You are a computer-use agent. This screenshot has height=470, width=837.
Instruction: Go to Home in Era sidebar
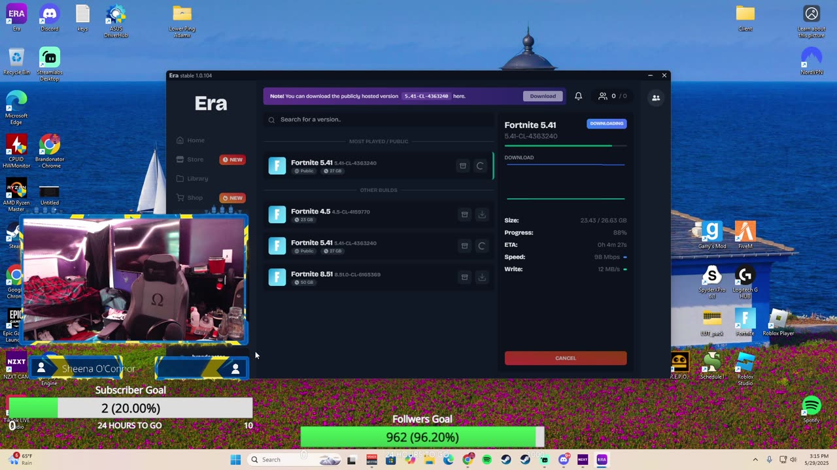pyautogui.click(x=190, y=140)
